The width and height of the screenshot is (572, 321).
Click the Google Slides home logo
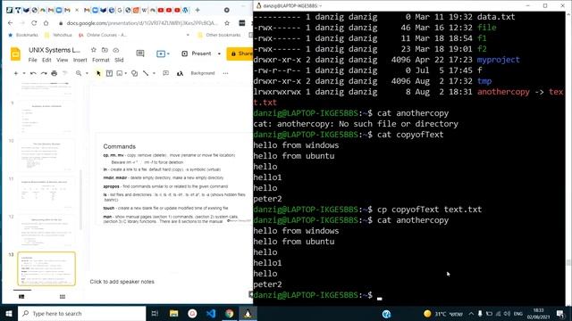tap(15, 53)
